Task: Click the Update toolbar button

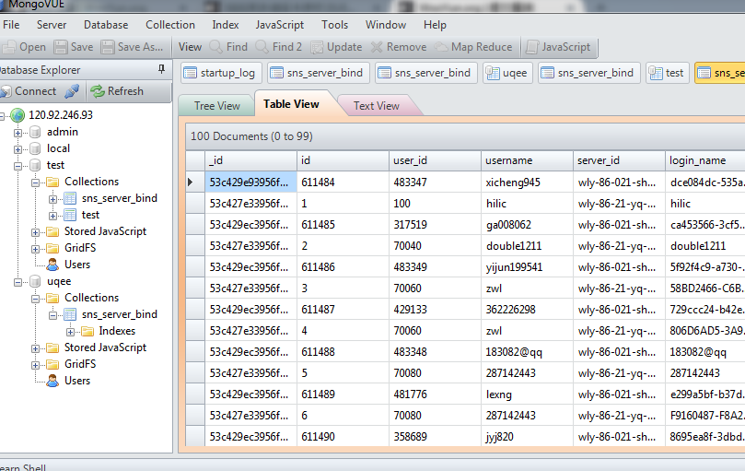Action: 336,47
